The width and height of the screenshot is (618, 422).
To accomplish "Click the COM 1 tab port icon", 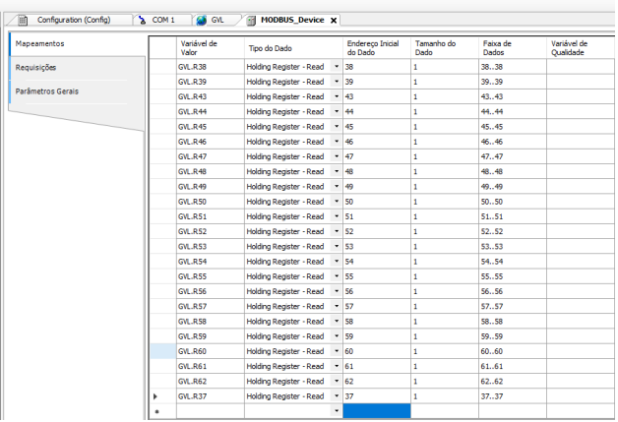I will click(x=142, y=20).
